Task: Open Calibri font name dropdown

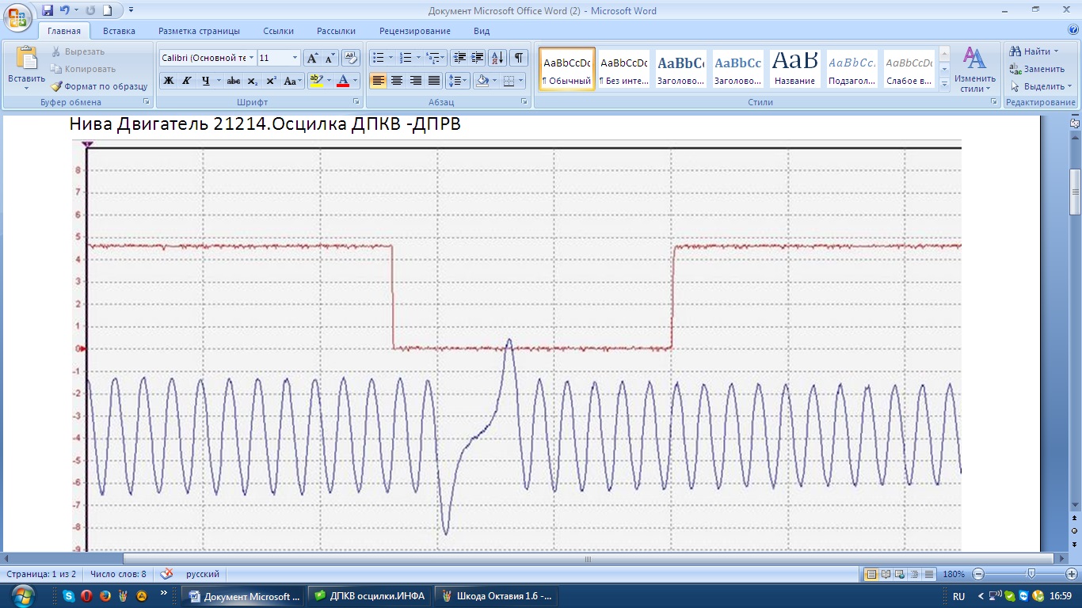Action: (252, 58)
